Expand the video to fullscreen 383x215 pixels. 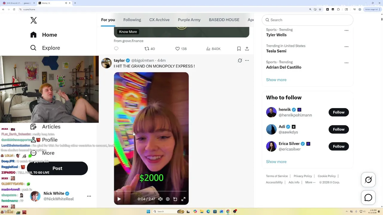[183, 199]
